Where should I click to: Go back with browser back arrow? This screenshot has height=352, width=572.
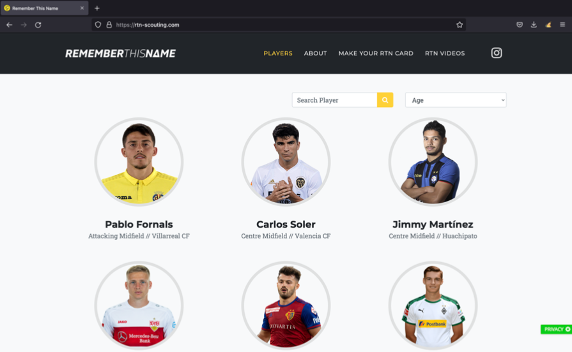(10, 25)
